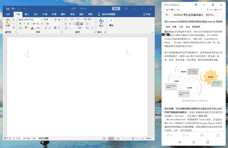The image size is (228, 148).
Task: Click the Paste clipboard icon
Action: pos(8,21)
